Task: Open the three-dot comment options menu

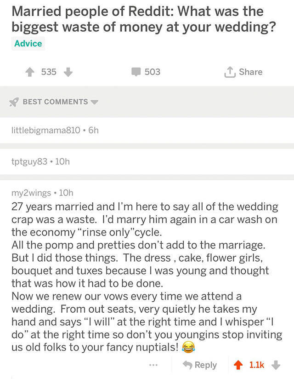Action: (153, 365)
